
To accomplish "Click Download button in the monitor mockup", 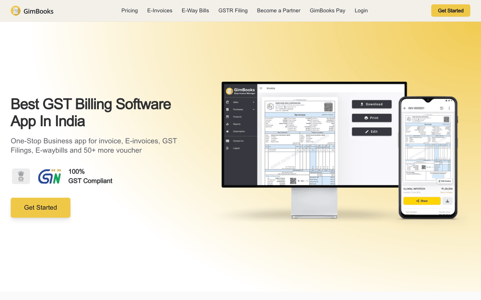I will [372, 104].
